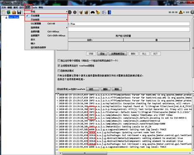Toggle functional test mode checkbox
The width and height of the screenshot is (194, 155).
click(59, 71)
